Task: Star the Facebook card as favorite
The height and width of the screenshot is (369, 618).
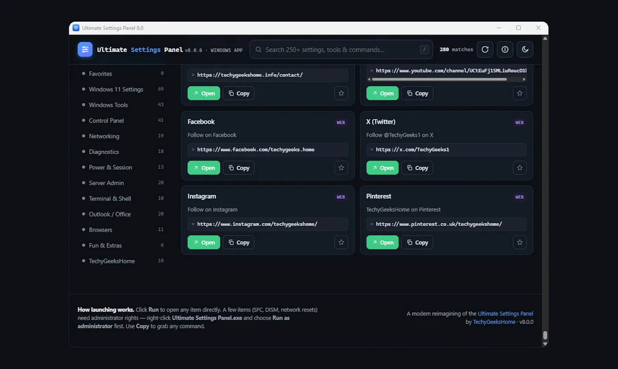Action: pyautogui.click(x=341, y=168)
